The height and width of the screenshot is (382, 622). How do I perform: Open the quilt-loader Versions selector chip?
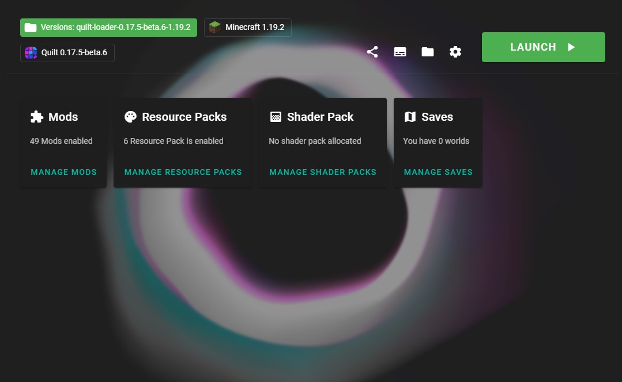(x=108, y=27)
